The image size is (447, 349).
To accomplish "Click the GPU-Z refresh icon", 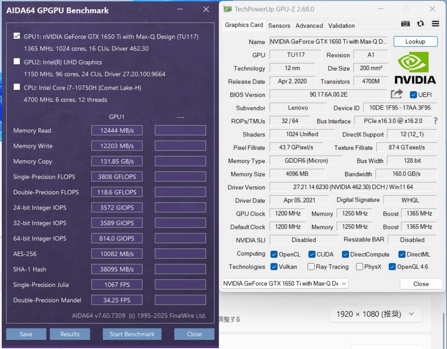I will point(420,24).
